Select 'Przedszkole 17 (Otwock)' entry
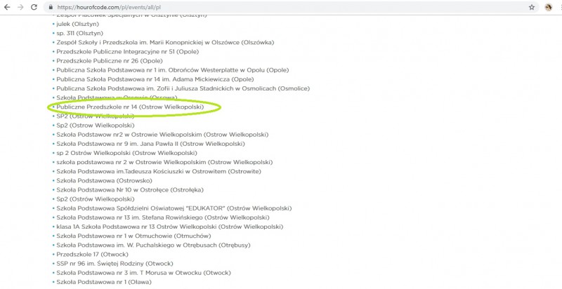The width and height of the screenshot is (562, 289). pyautogui.click(x=92, y=255)
